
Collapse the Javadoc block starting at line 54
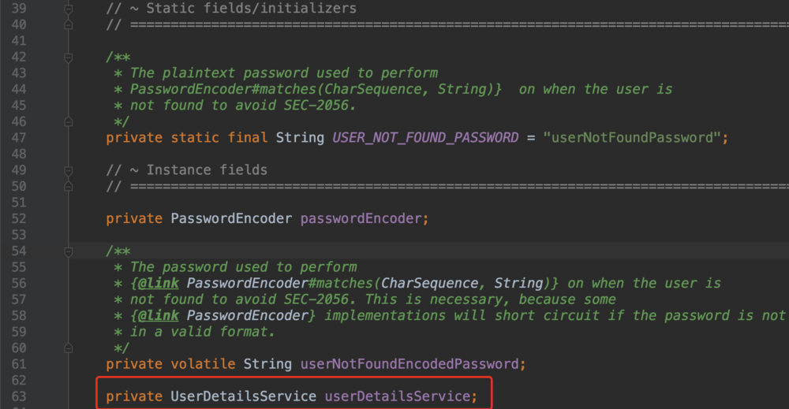[69, 251]
